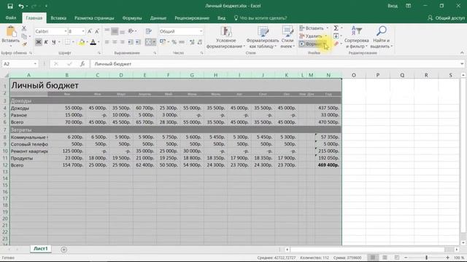The width and height of the screenshot is (467, 262).
Task: Click the wrap text icon
Action: [149, 31]
